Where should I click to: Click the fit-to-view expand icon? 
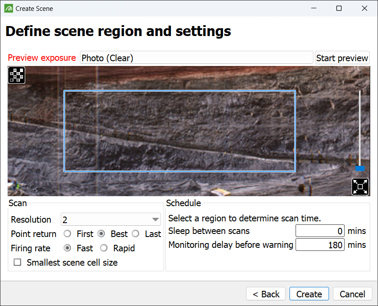[360, 186]
